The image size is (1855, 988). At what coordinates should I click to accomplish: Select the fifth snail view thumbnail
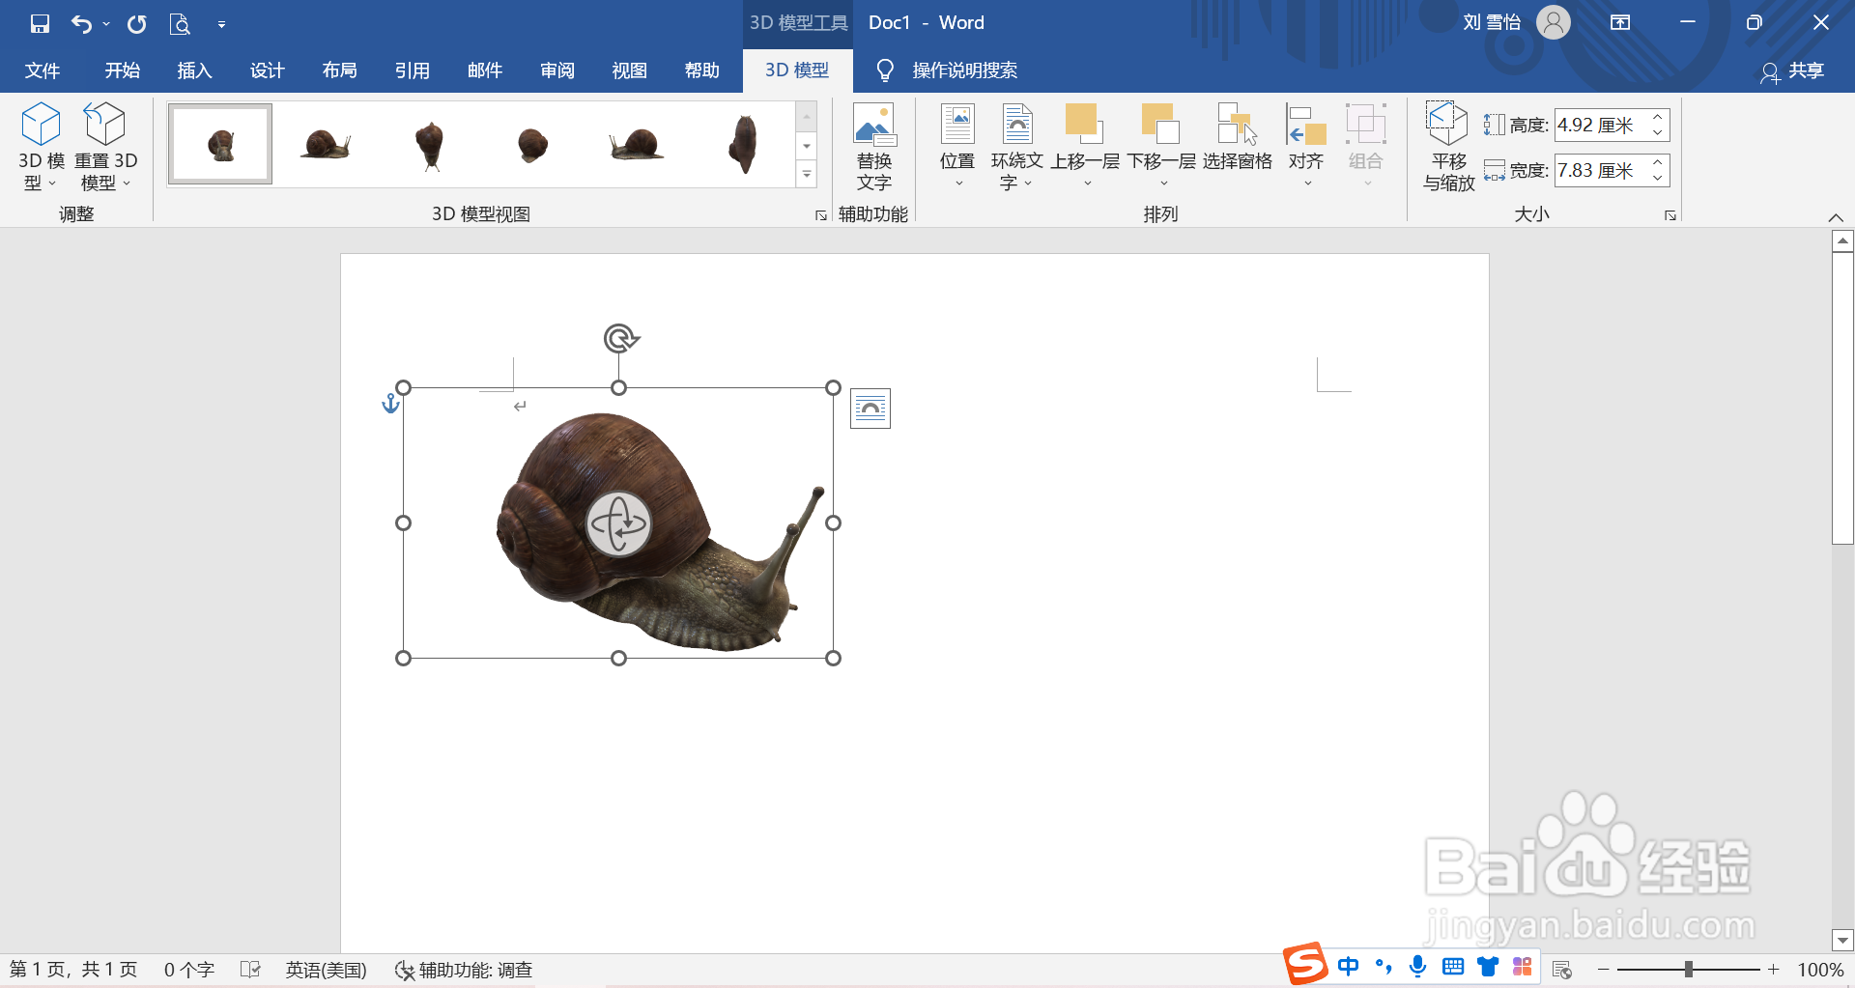637,145
